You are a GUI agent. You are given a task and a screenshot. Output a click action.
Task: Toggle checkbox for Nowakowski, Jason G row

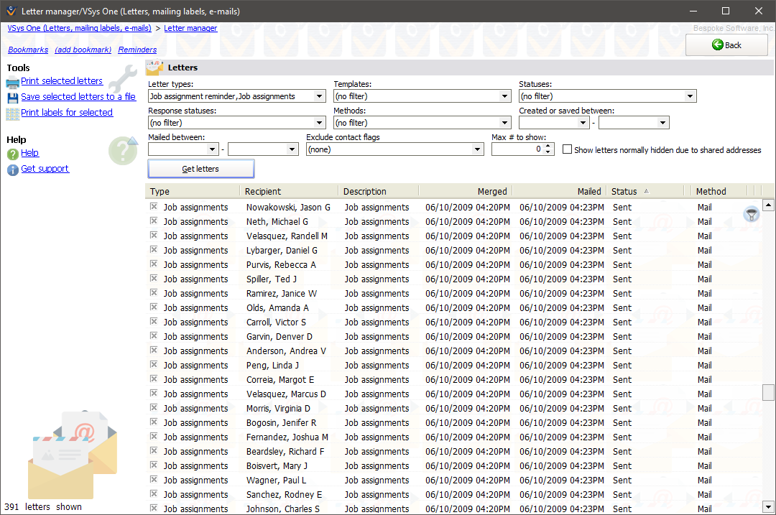[154, 207]
